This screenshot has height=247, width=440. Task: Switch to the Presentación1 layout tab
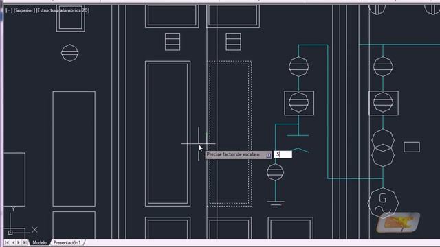[x=67, y=242]
